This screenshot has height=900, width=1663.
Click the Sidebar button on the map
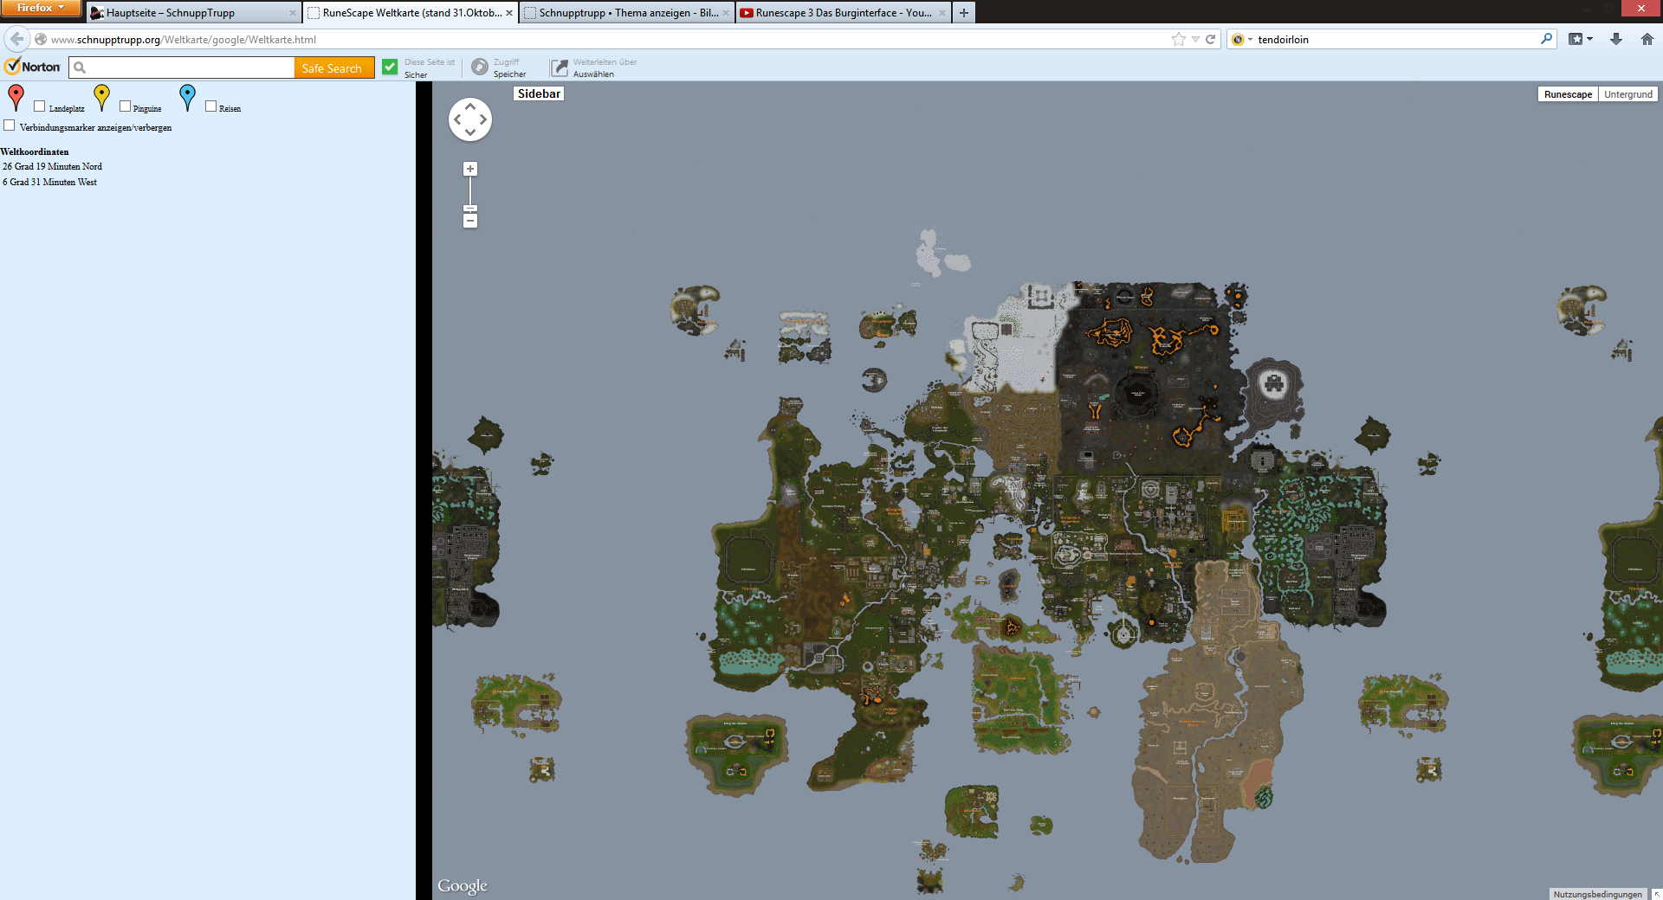[539, 94]
